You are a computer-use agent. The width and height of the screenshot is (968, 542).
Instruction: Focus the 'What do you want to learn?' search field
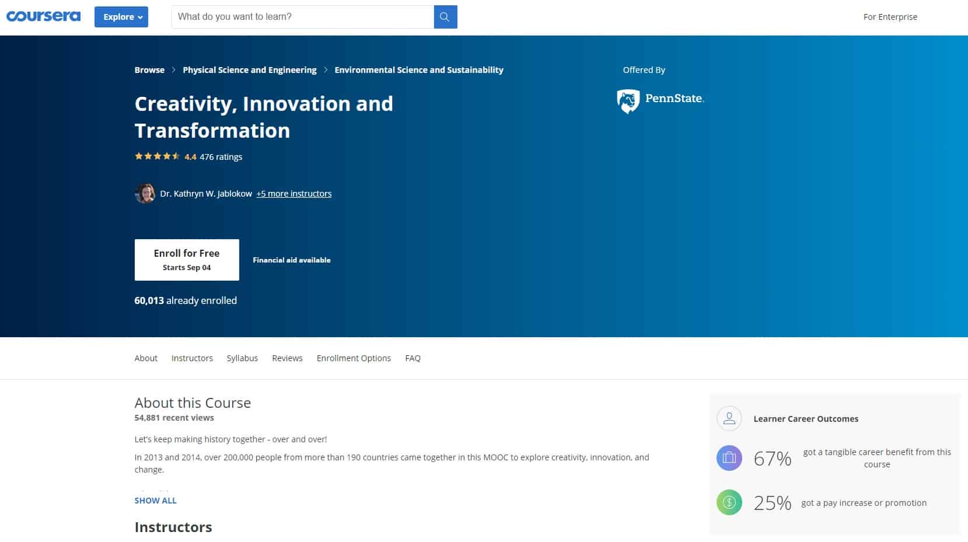tap(303, 17)
